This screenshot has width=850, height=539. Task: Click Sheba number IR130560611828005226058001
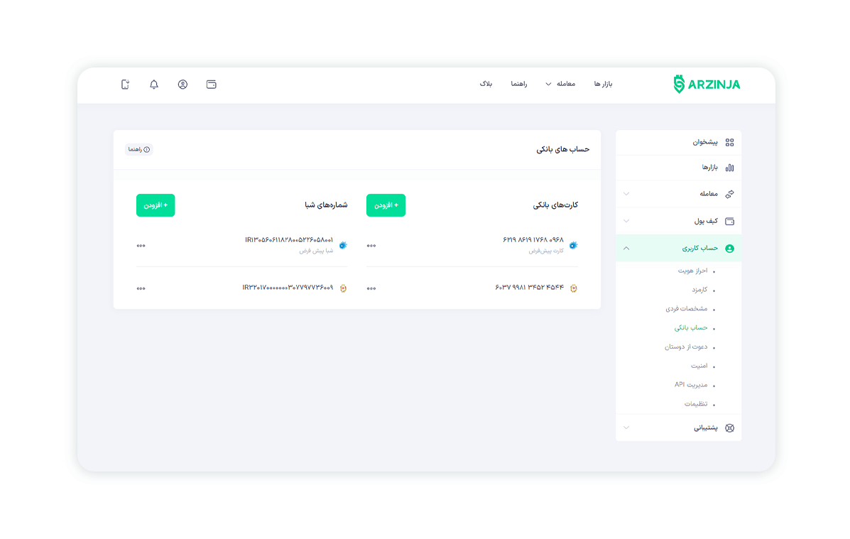click(x=289, y=240)
